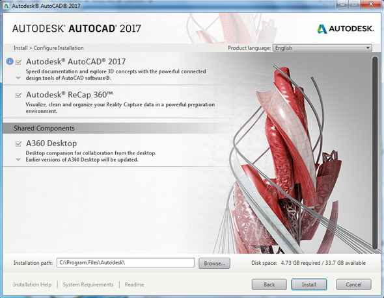The image size is (384, 298).
Task: Click the Install button
Action: [x=309, y=284]
